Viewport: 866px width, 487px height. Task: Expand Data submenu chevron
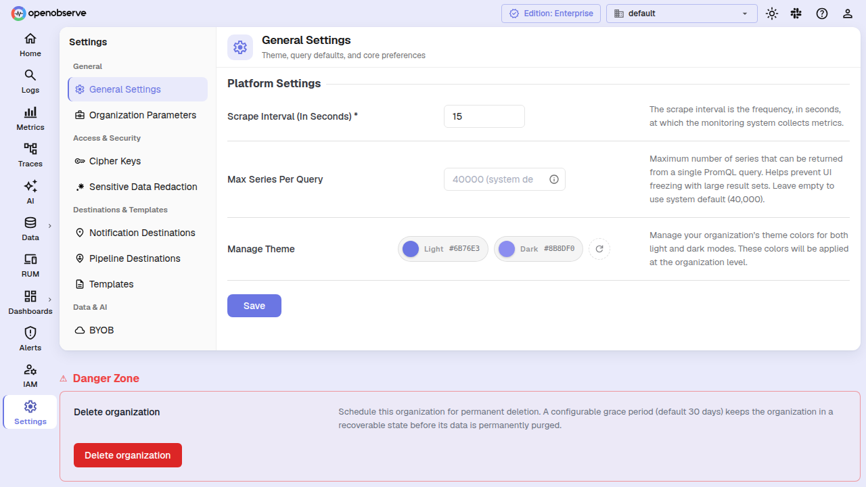pos(49,226)
